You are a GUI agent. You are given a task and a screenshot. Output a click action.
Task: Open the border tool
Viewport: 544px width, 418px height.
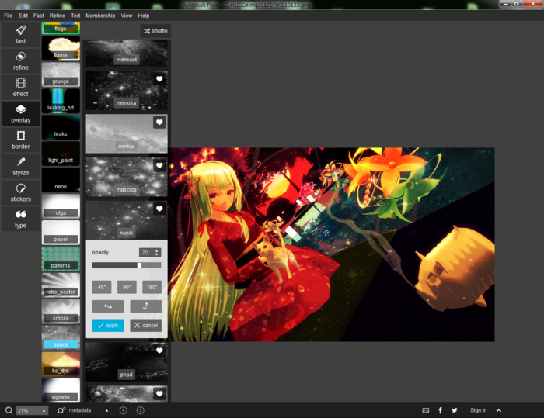20,140
